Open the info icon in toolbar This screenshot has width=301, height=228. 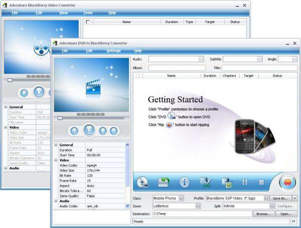point(184,182)
